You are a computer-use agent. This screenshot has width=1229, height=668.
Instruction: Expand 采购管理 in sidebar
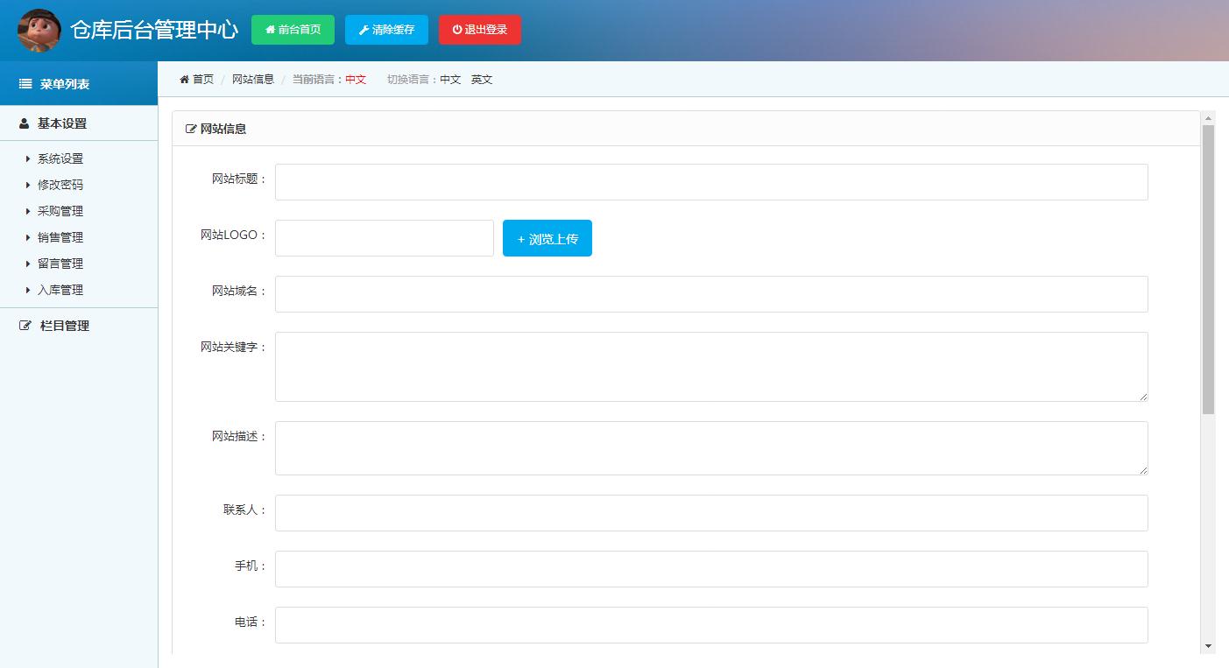point(60,211)
